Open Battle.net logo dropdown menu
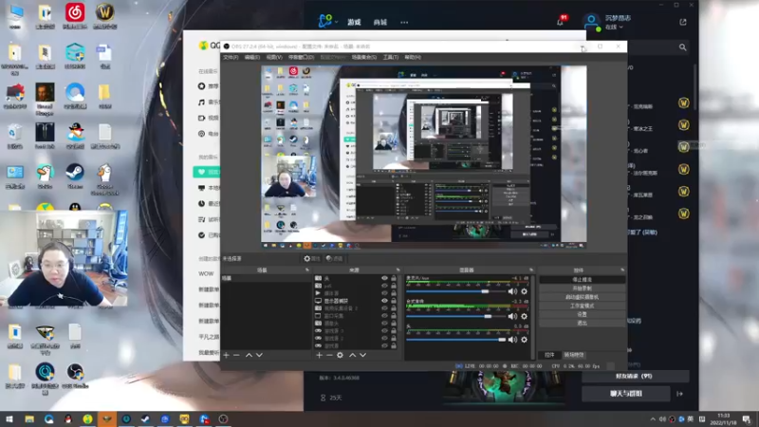 click(x=327, y=21)
